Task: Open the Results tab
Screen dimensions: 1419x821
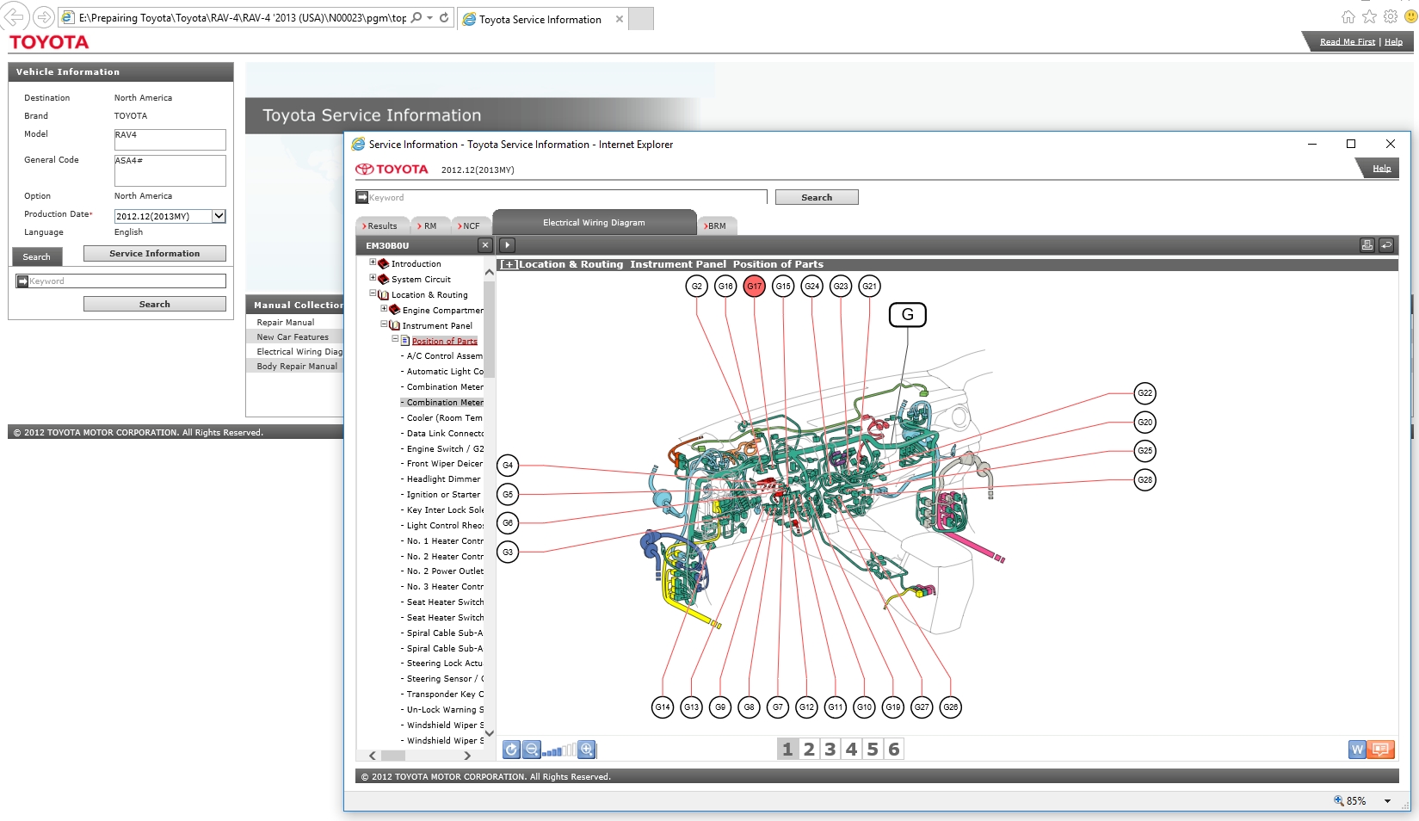Action: (x=381, y=226)
